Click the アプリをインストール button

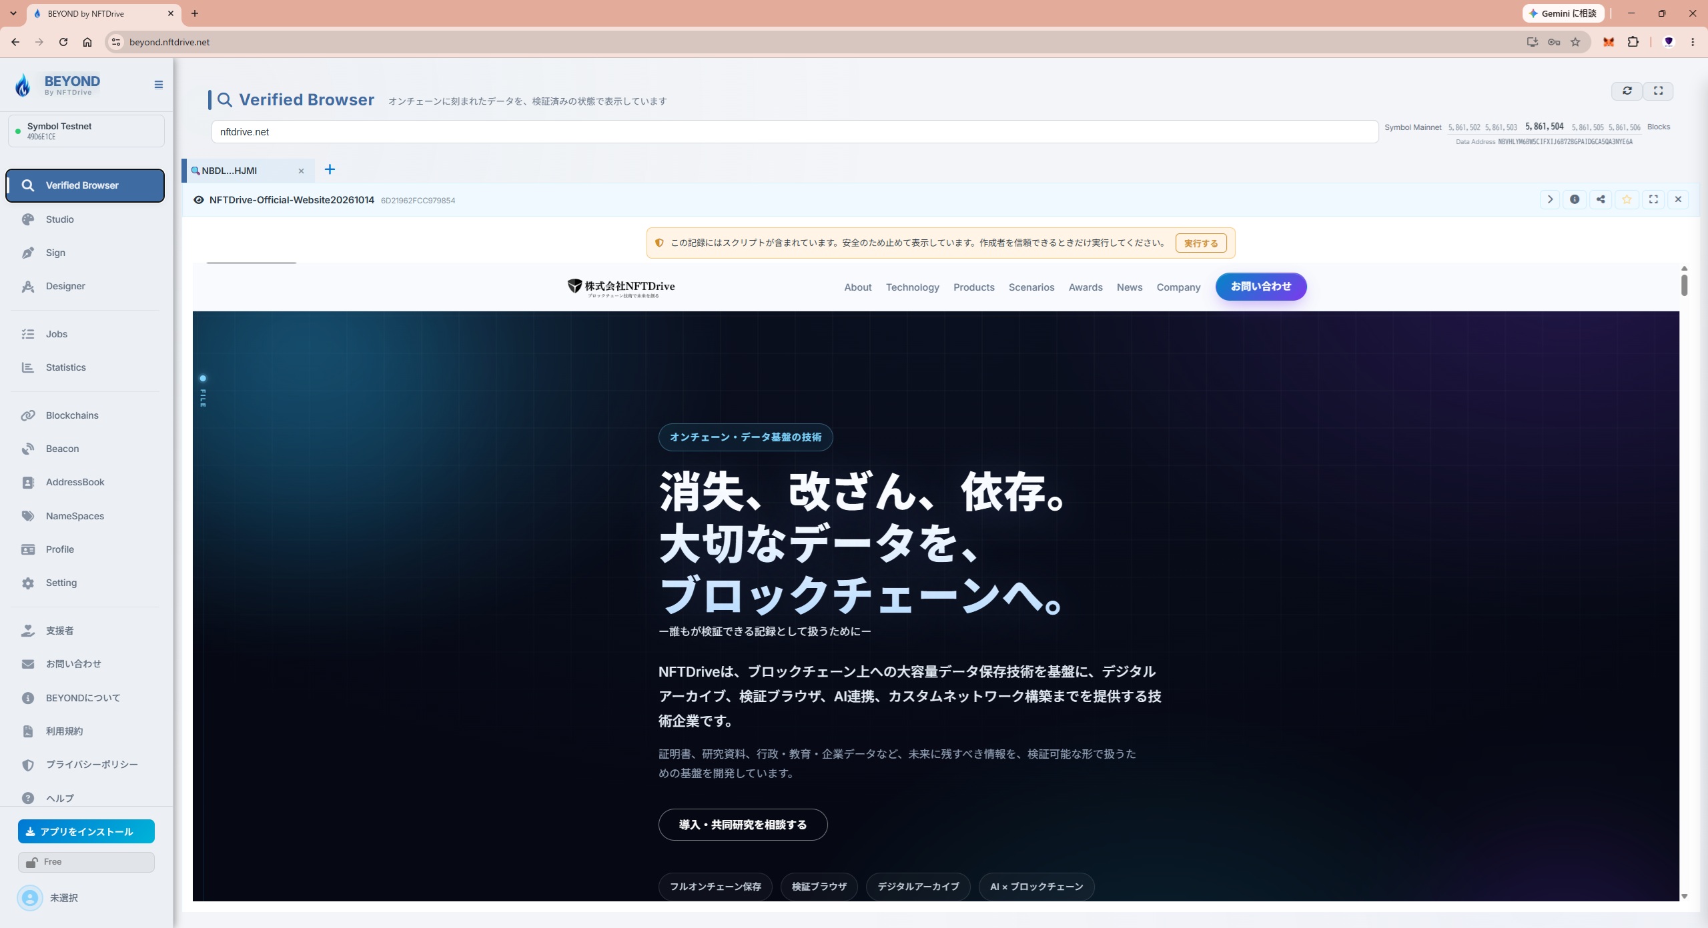click(x=86, y=831)
